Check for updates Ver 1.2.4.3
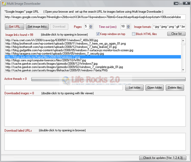 click(x=163, y=158)
